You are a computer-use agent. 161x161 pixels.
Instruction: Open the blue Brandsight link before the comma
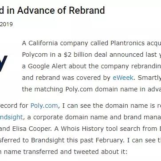(x=11, y=117)
